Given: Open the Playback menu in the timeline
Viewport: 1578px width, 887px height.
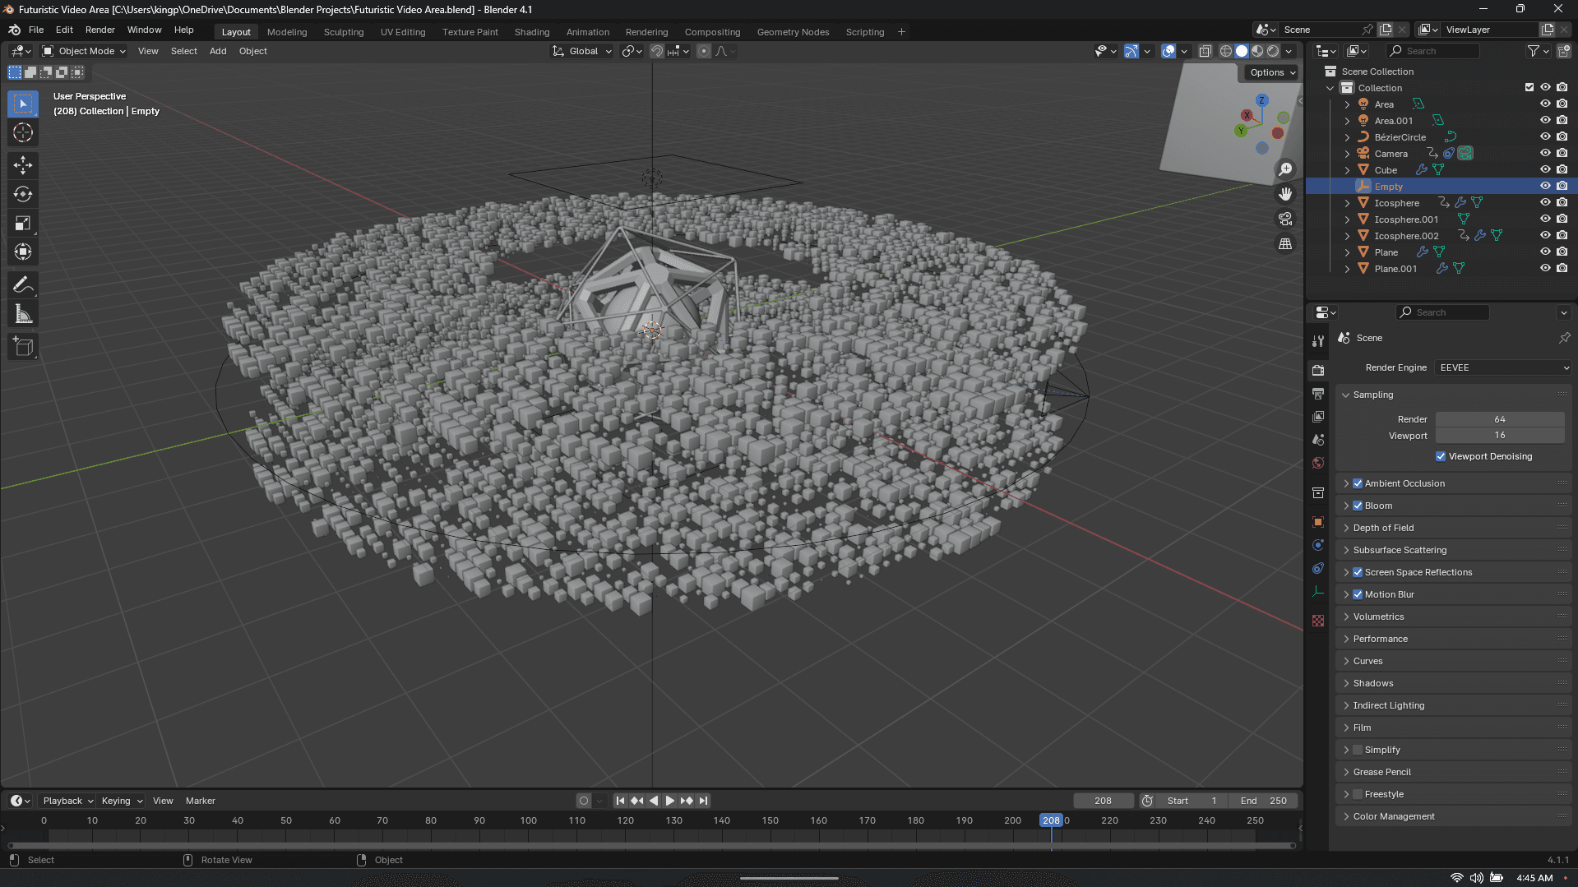Looking at the screenshot, I should pos(67,802).
